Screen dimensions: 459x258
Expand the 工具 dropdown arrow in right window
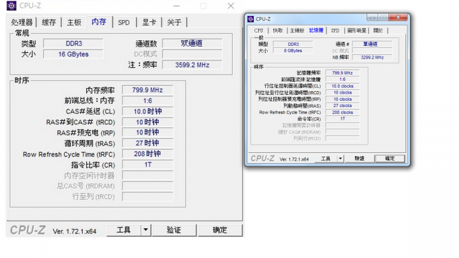point(340,159)
